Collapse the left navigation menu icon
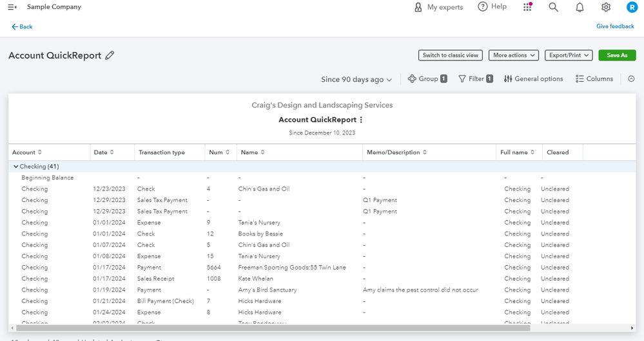This screenshot has width=644, height=341. coord(12,7)
